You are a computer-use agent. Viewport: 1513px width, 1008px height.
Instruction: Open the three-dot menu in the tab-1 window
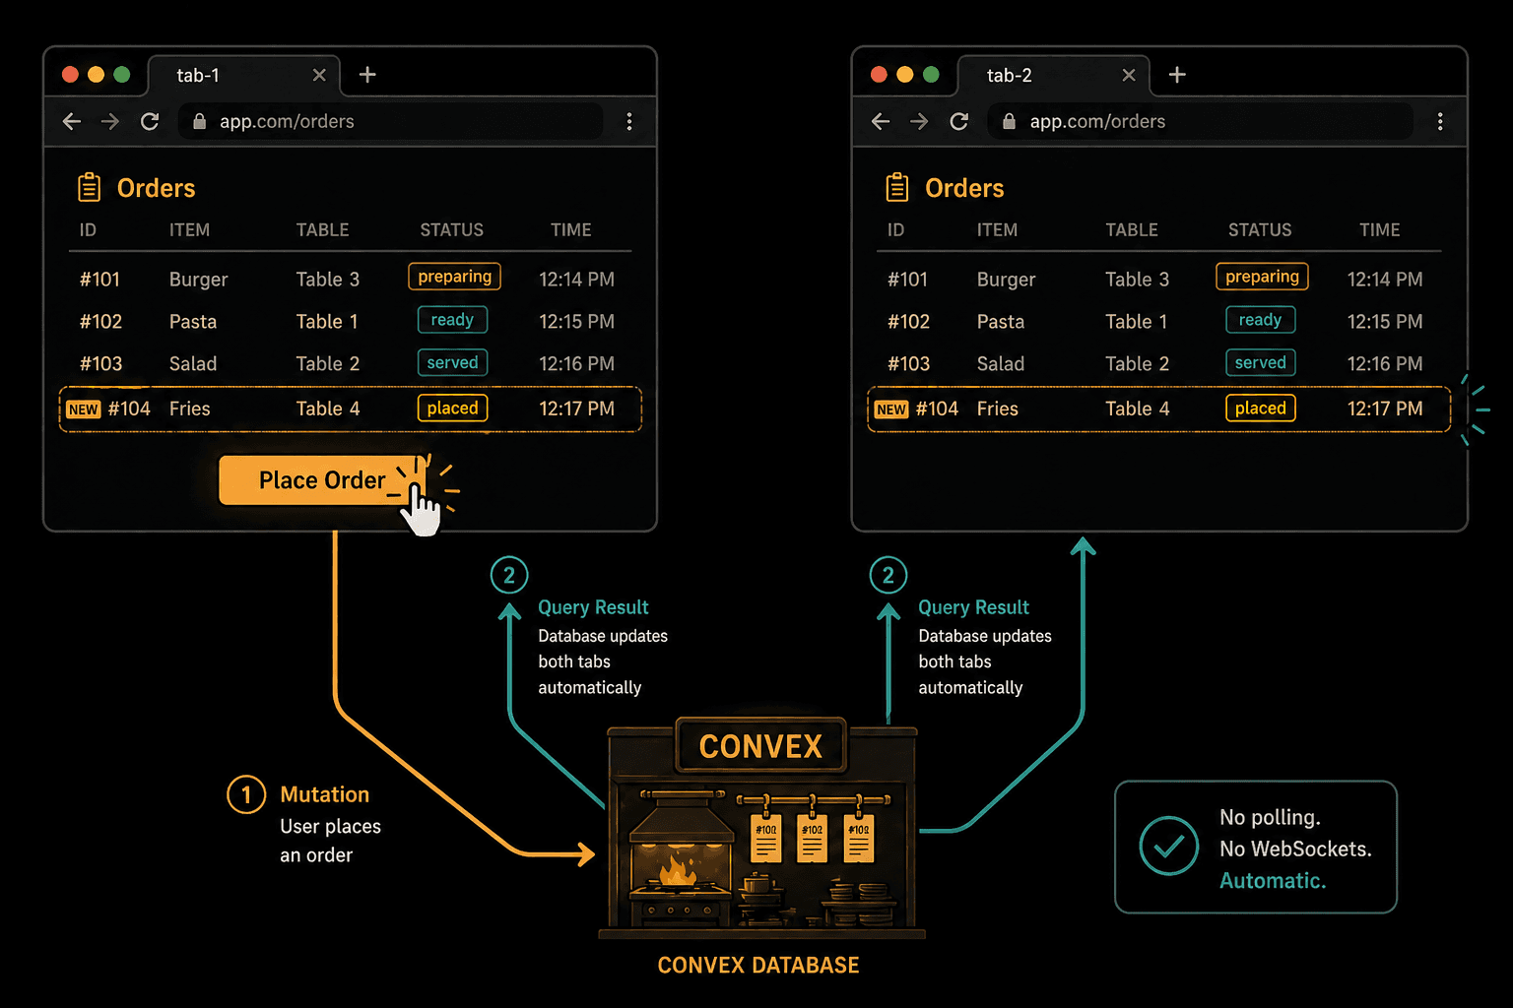[x=629, y=121]
